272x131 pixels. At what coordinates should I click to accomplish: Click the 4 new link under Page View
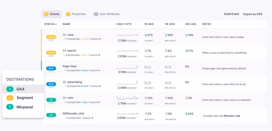84,70
